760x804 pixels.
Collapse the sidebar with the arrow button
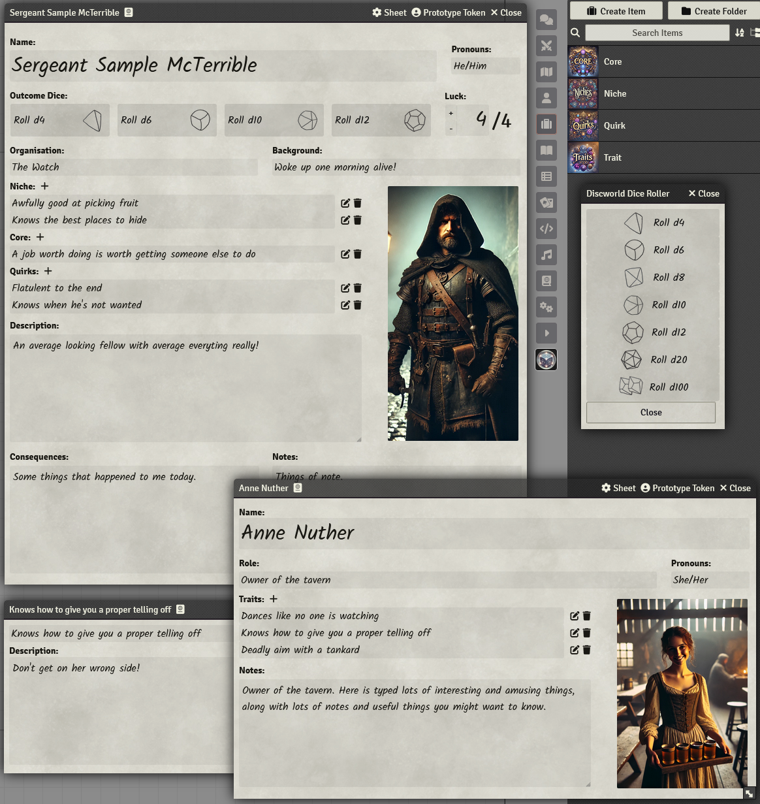546,333
